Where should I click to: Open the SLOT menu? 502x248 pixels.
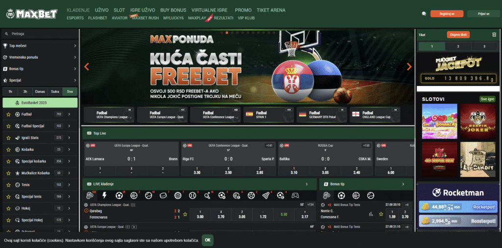pos(120,10)
